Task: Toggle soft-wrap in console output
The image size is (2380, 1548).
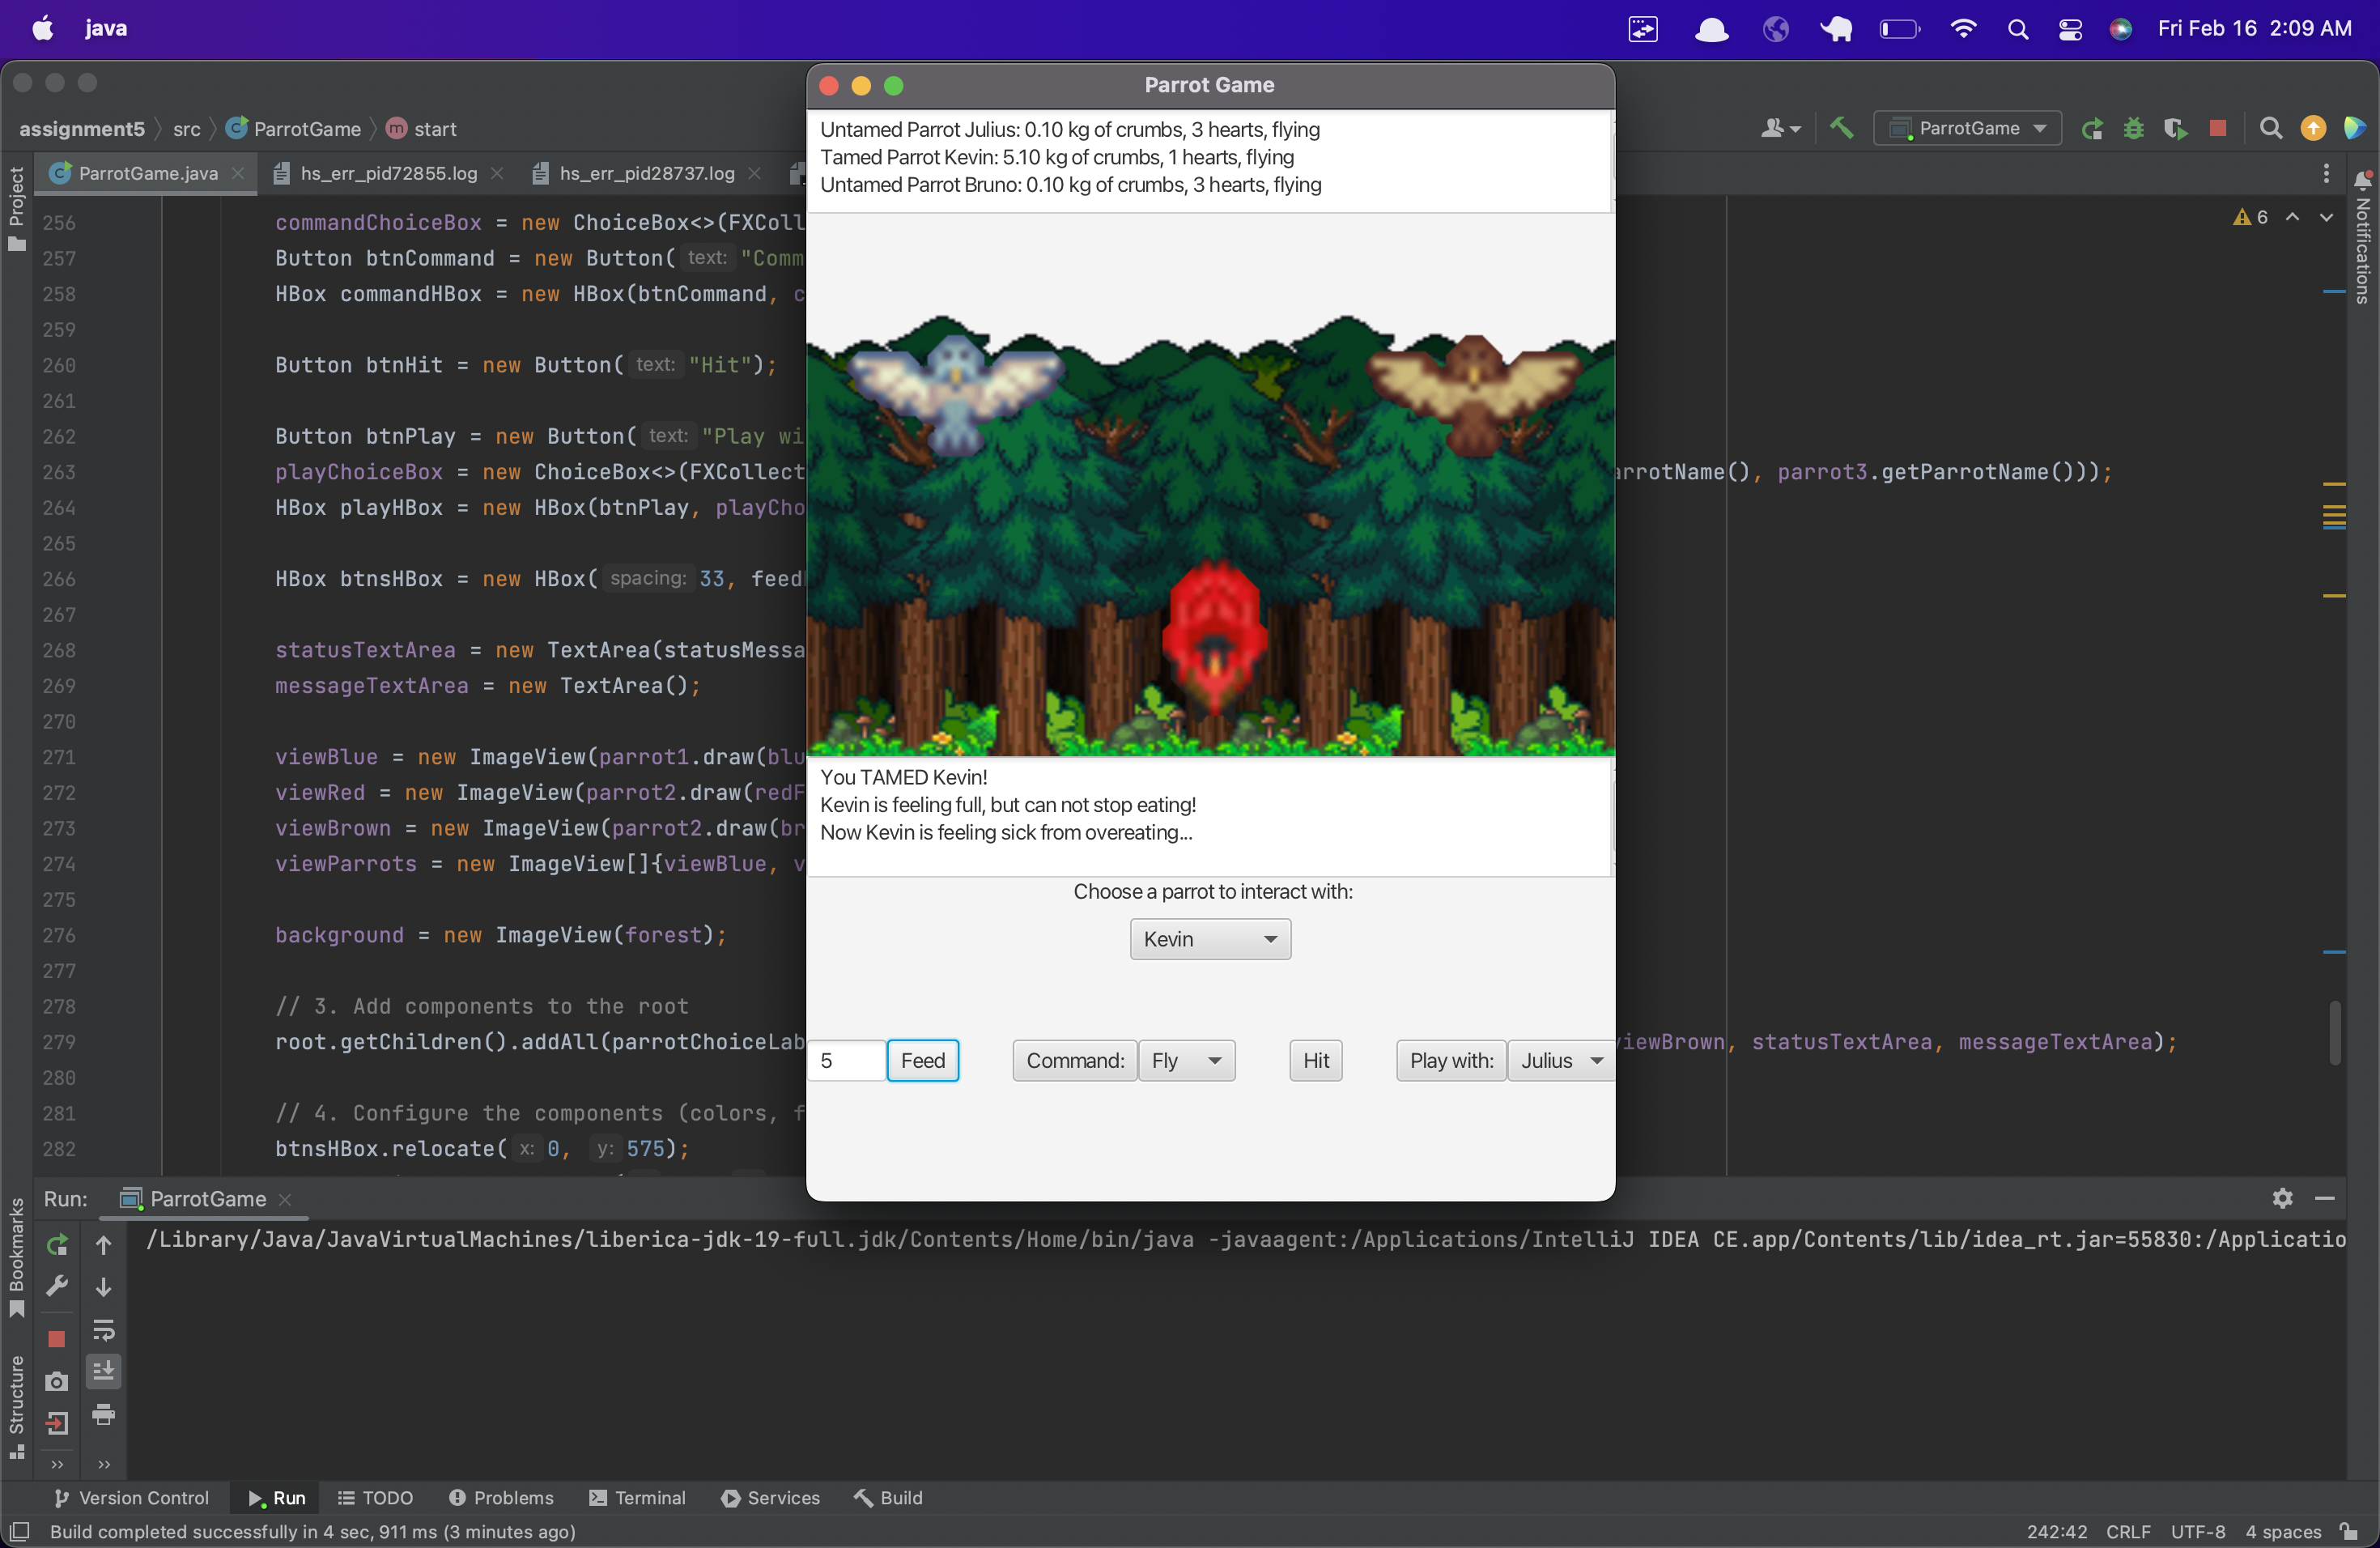Action: [103, 1329]
